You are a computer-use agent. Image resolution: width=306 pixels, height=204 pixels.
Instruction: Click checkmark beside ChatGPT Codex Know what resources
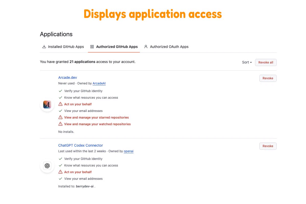tap(60, 165)
